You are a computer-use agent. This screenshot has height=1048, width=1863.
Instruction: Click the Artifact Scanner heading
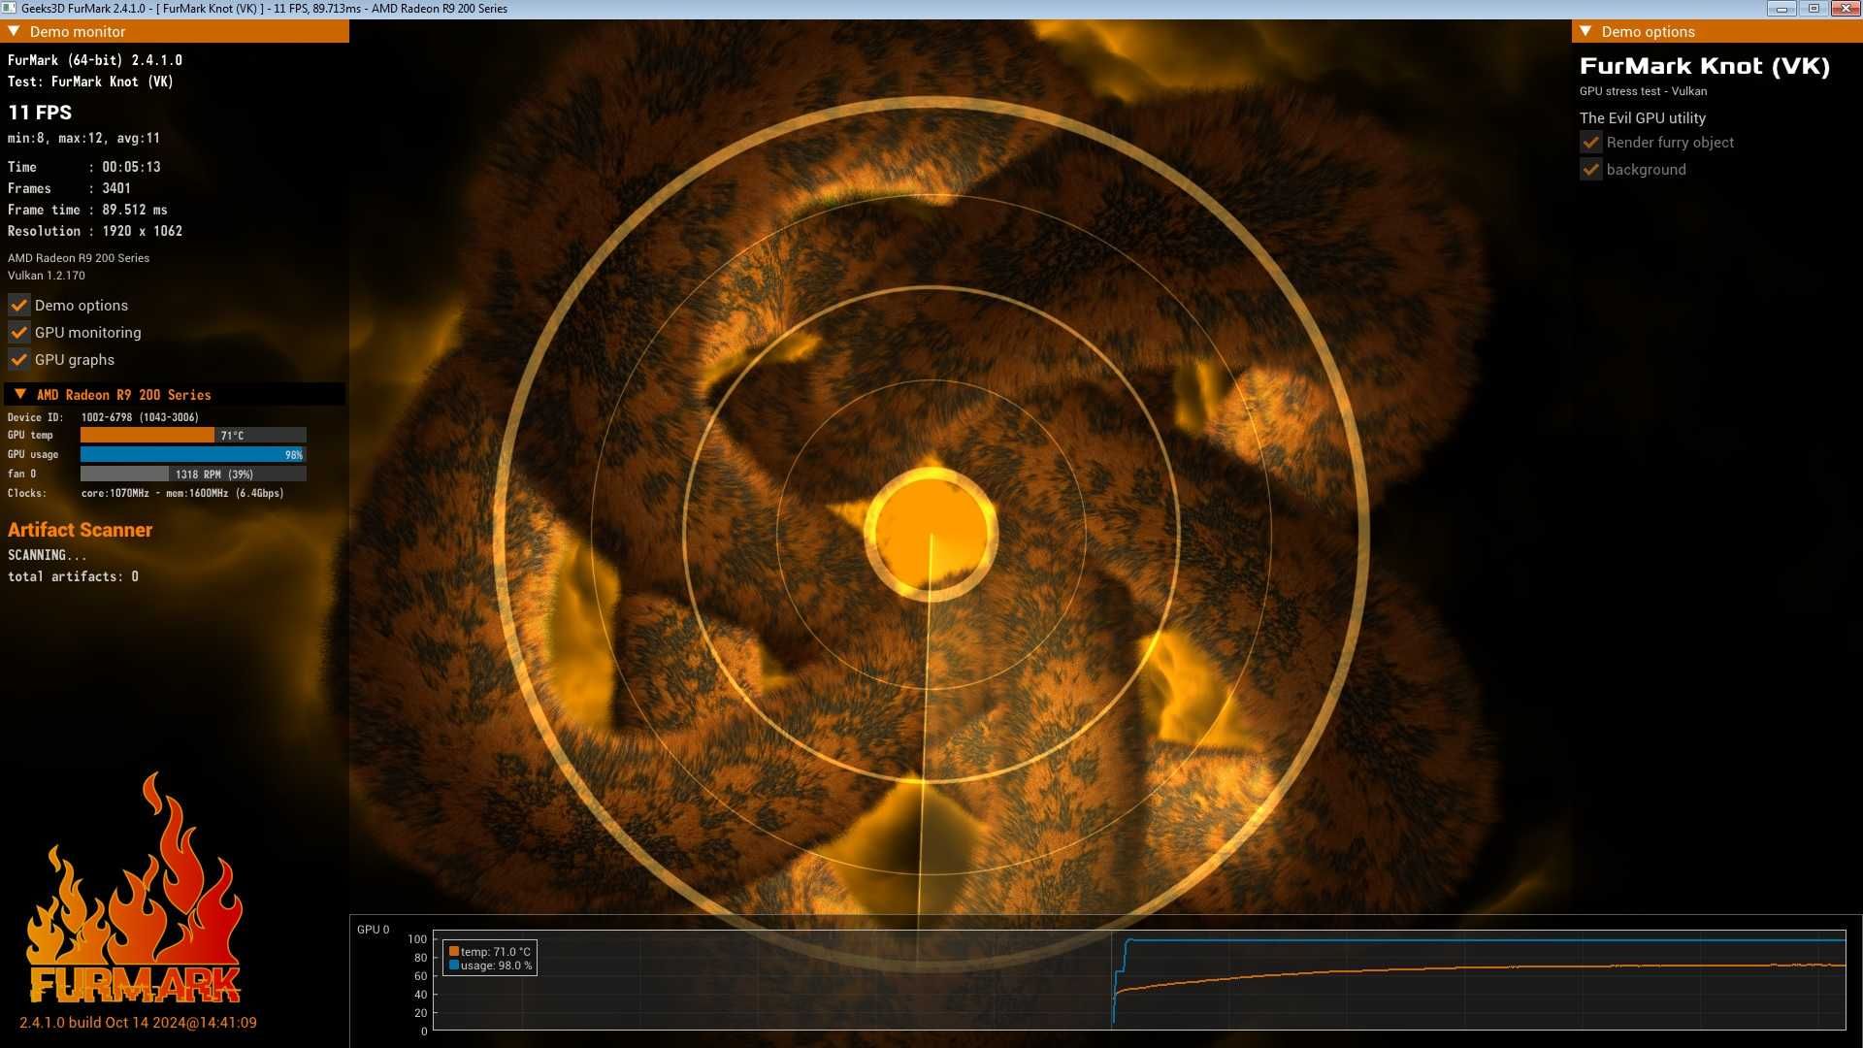click(81, 530)
